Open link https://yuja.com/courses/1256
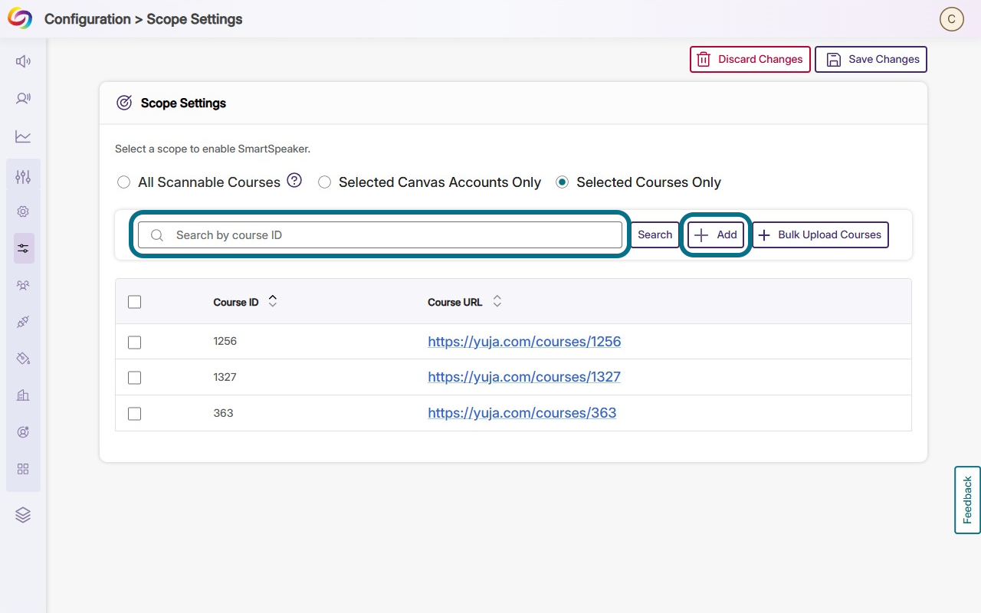 524,342
